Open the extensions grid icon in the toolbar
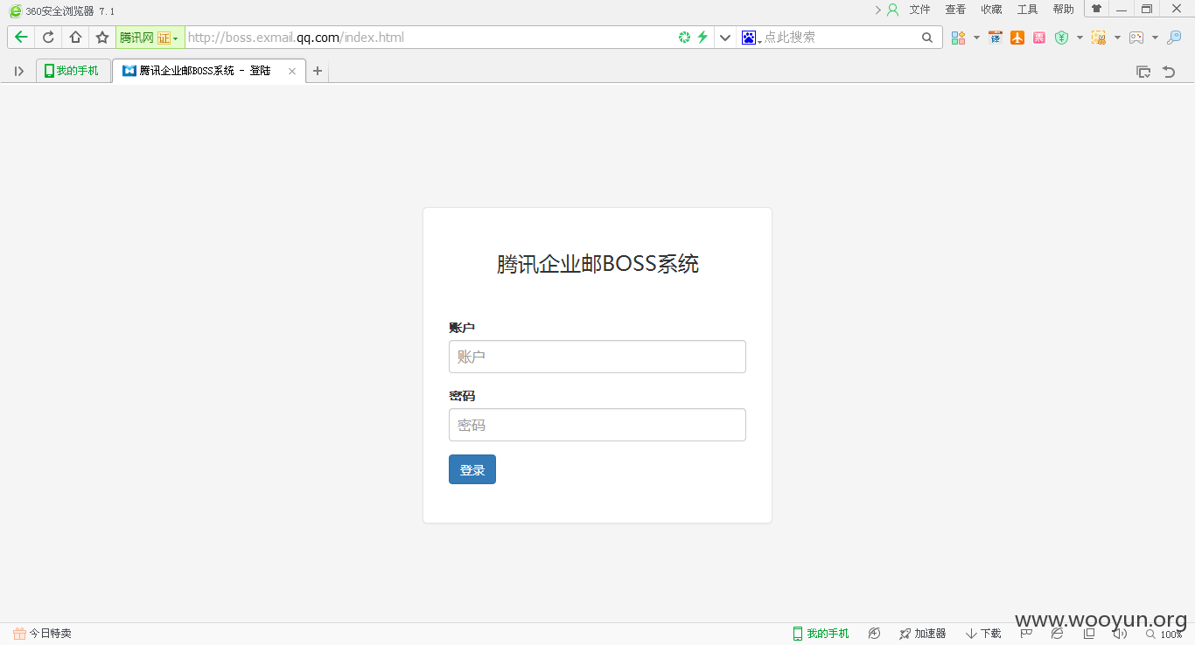 [959, 38]
